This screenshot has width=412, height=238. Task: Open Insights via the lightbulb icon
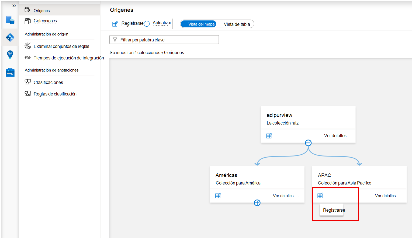click(x=10, y=55)
